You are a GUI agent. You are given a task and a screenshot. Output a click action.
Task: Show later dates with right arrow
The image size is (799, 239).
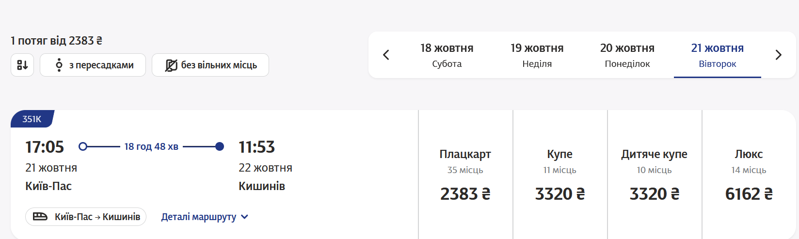pos(778,55)
